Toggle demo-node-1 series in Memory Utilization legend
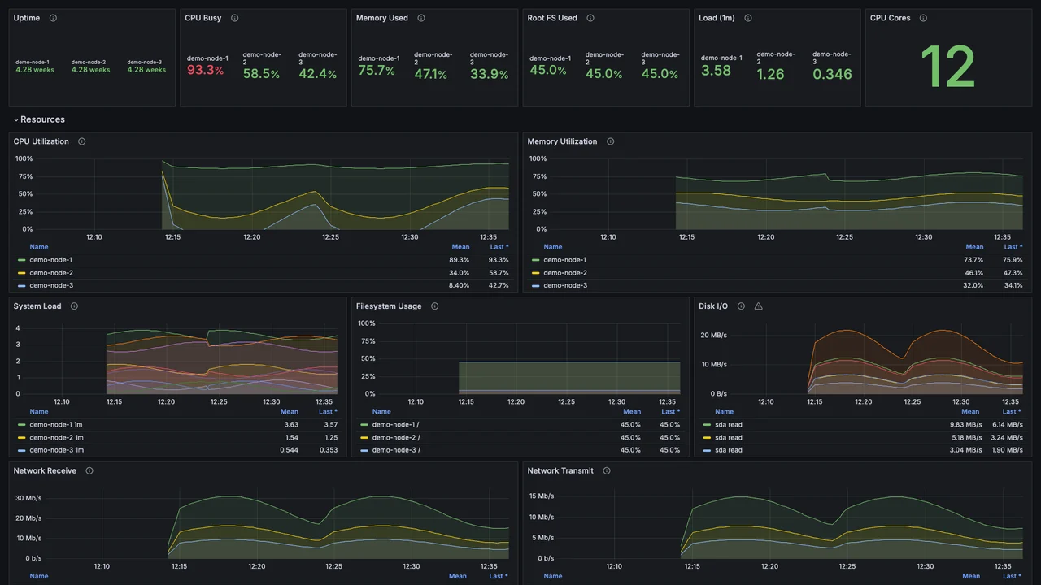The height and width of the screenshot is (585, 1041). [564, 260]
